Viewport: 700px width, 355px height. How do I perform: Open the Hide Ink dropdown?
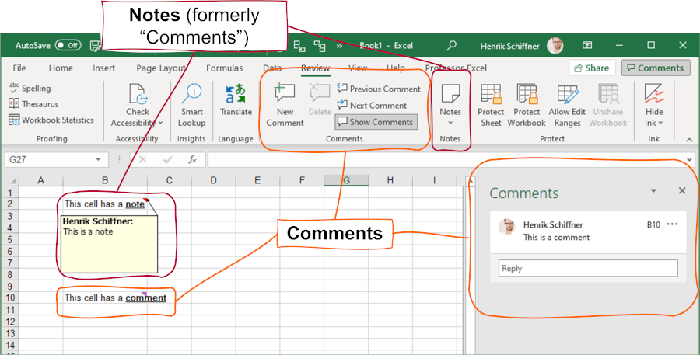(654, 105)
